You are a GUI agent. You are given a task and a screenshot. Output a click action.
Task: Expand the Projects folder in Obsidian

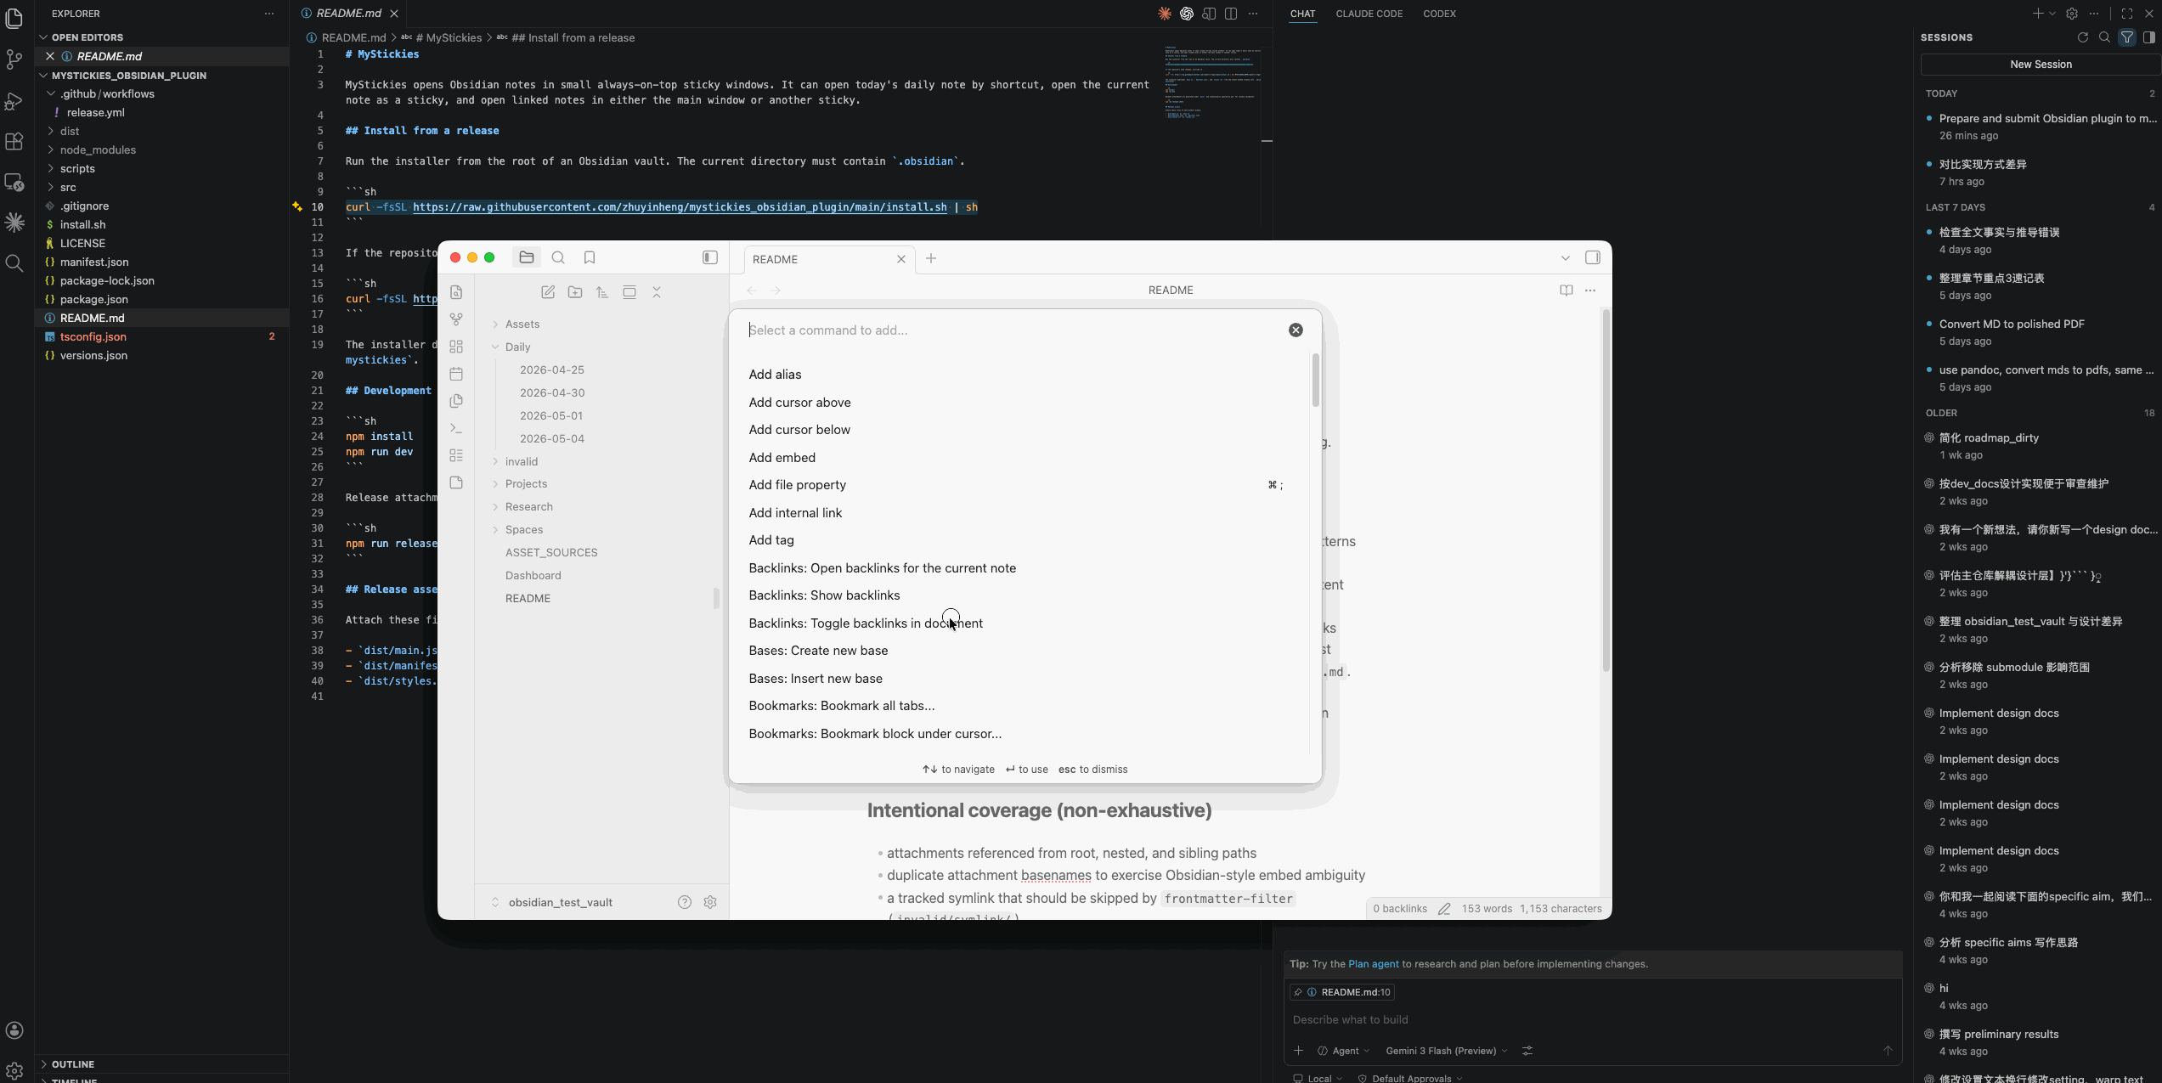[x=526, y=484]
